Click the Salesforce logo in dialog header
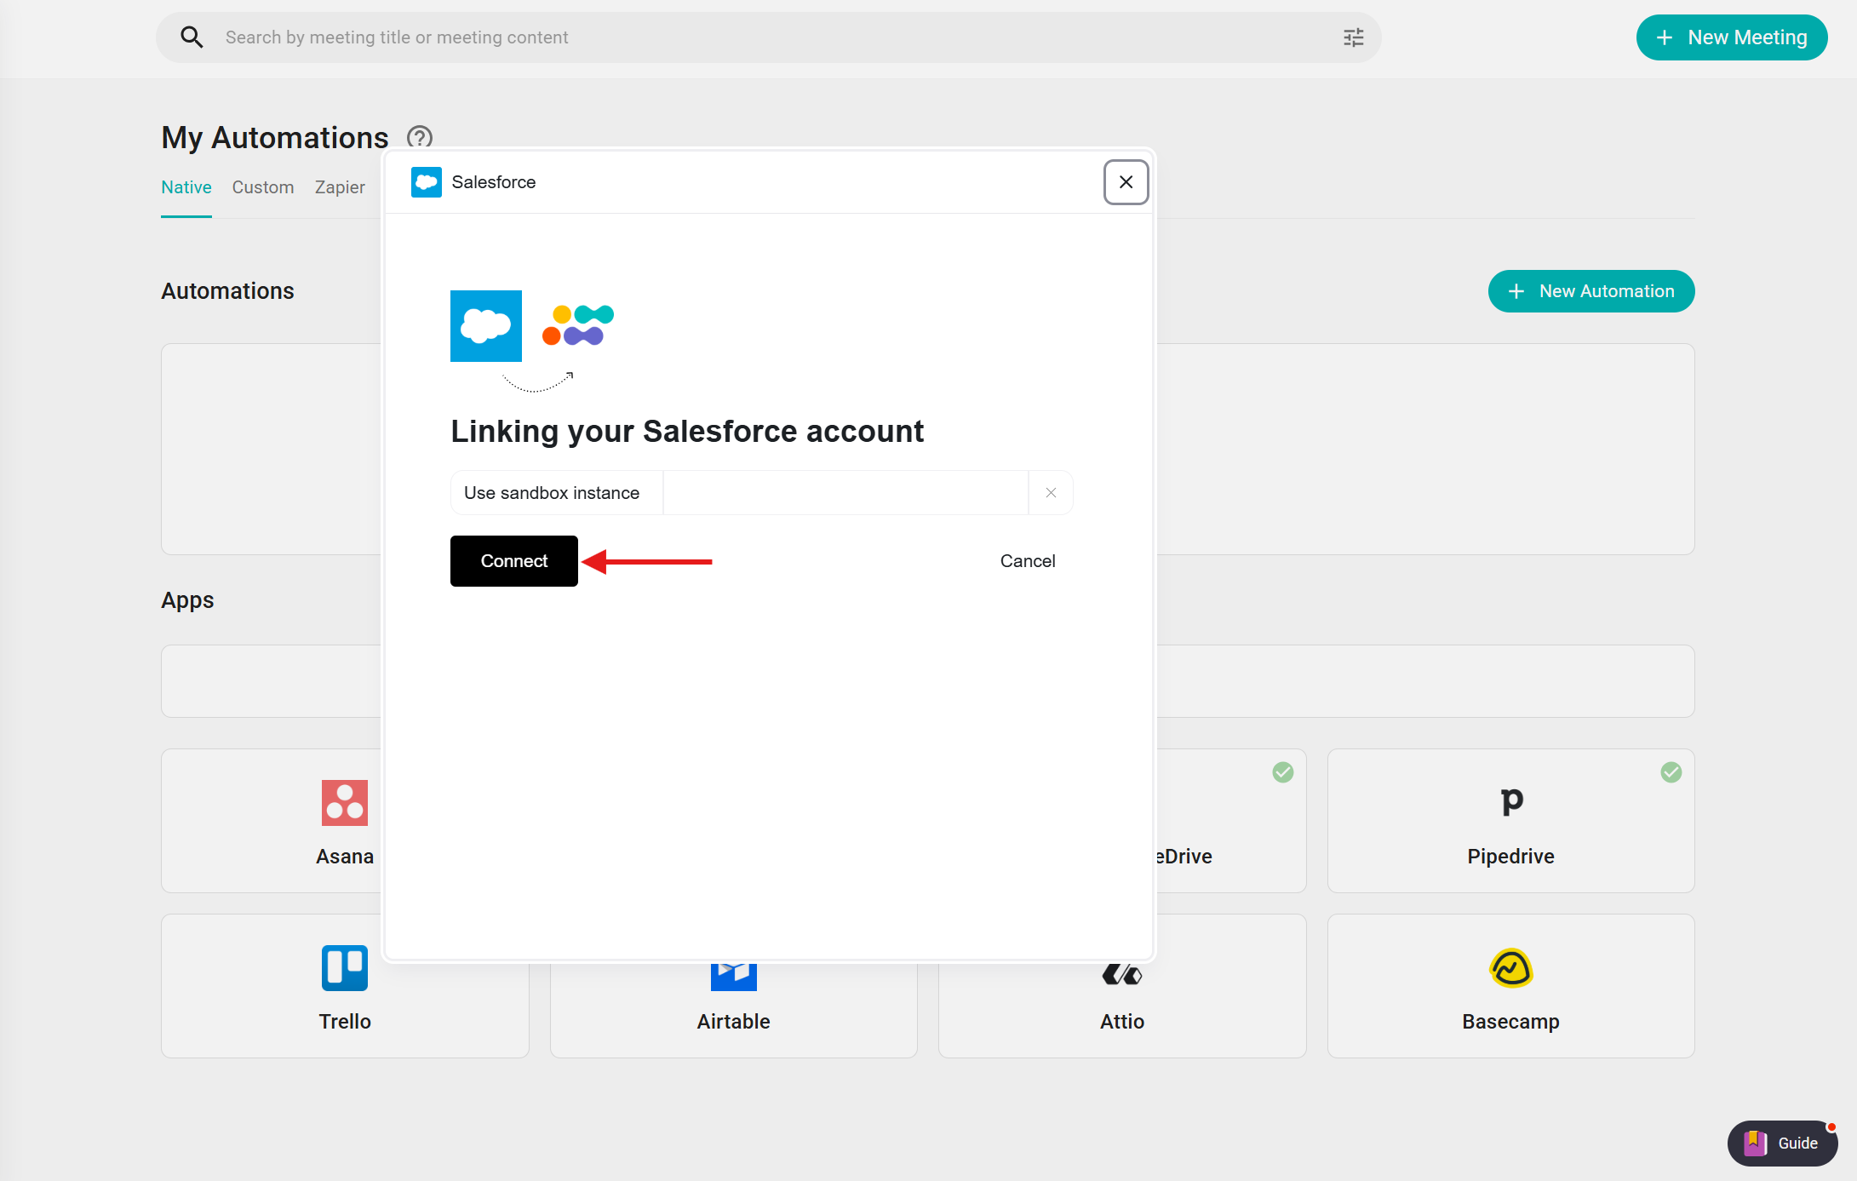Screen dimensions: 1857x1181 (426, 182)
